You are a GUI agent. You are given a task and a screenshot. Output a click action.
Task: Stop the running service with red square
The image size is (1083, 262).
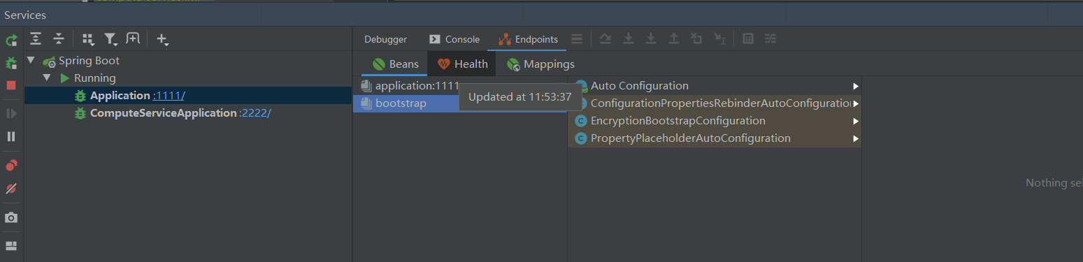point(11,85)
